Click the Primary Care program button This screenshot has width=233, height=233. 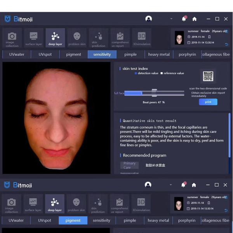pyautogui.click(x=129, y=165)
